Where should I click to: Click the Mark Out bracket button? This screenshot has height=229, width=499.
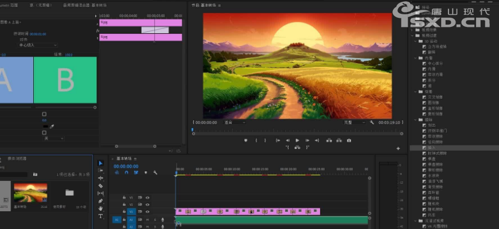tap(265, 140)
